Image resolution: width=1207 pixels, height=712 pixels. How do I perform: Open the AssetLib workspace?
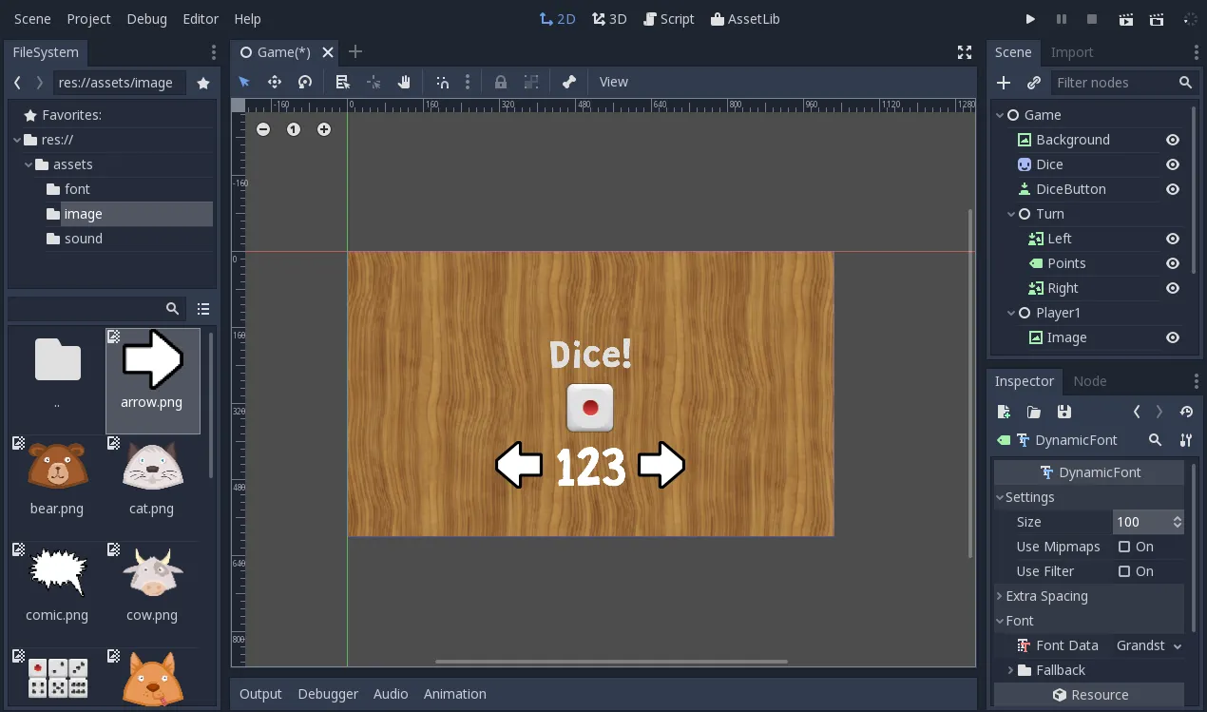pyautogui.click(x=745, y=19)
